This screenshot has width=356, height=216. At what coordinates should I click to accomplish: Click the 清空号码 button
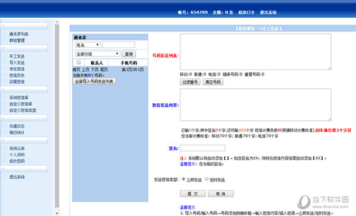213,82
